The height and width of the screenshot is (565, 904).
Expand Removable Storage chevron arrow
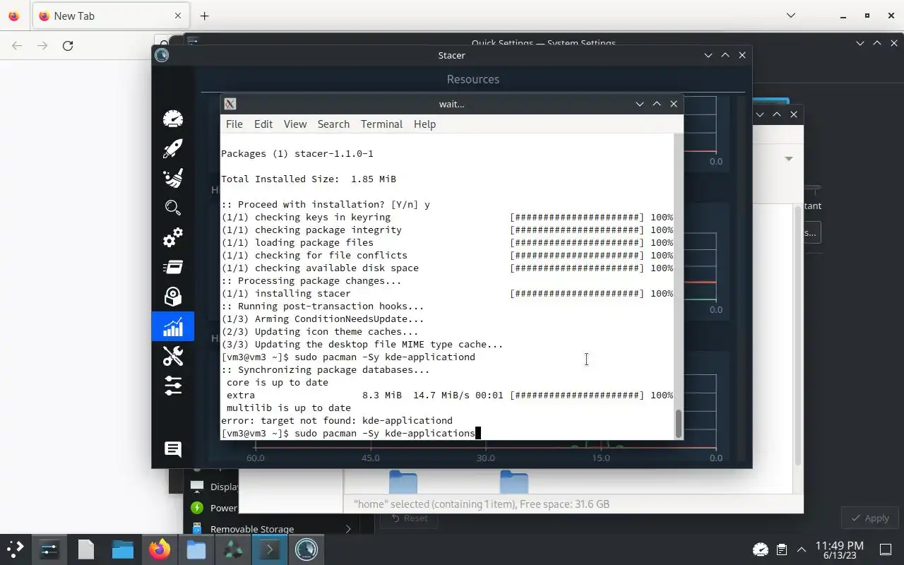point(347,529)
